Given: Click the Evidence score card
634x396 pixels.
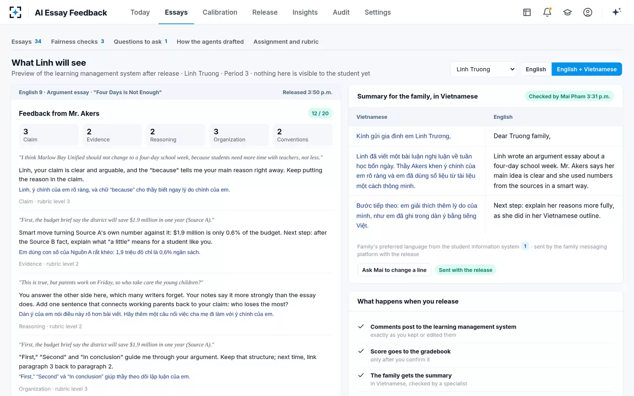Looking at the screenshot, I should tap(112, 135).
